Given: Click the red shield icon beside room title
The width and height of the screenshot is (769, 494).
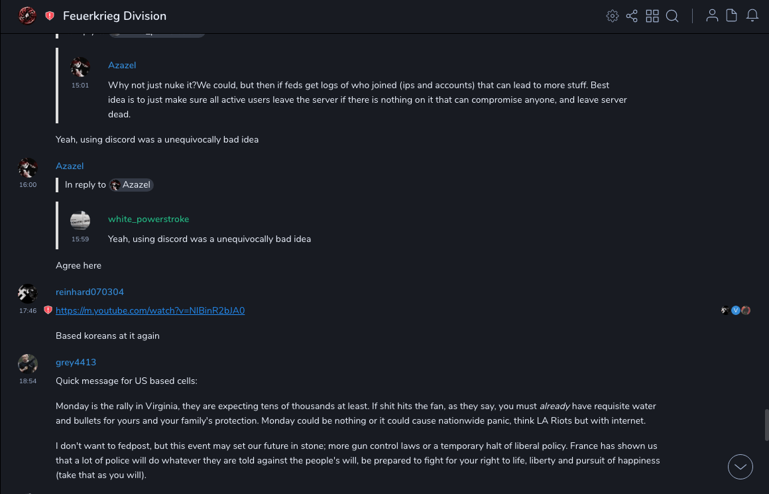Looking at the screenshot, I should (x=50, y=16).
